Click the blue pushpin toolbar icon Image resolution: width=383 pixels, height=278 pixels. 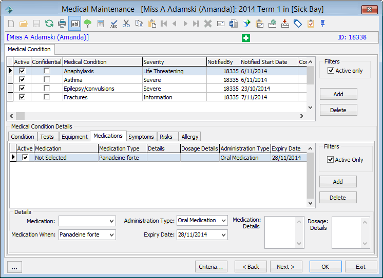[322, 24]
